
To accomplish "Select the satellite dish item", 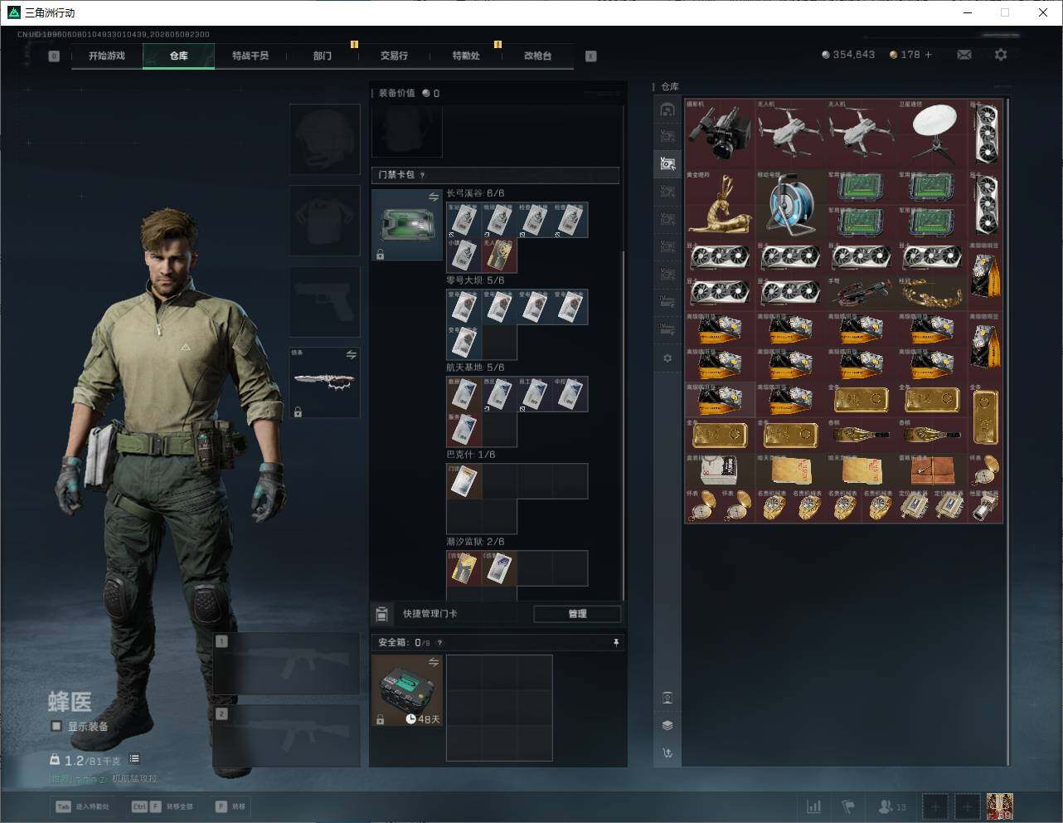I will point(933,134).
